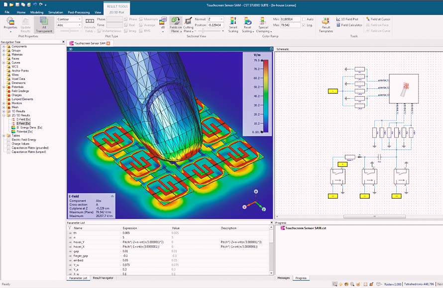
Task: Open the 1D Field Plot tool
Action: (347, 19)
